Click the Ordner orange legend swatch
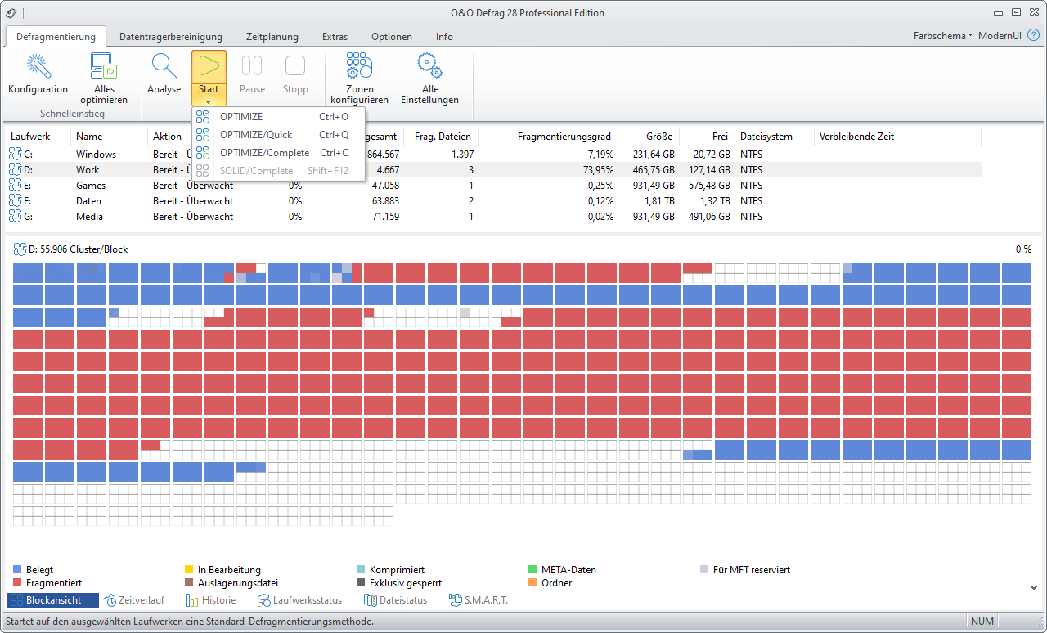This screenshot has height=633, width=1047. pos(532,583)
